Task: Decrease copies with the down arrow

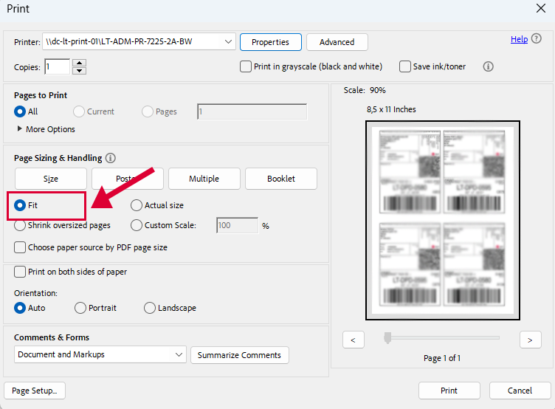Action: point(79,70)
